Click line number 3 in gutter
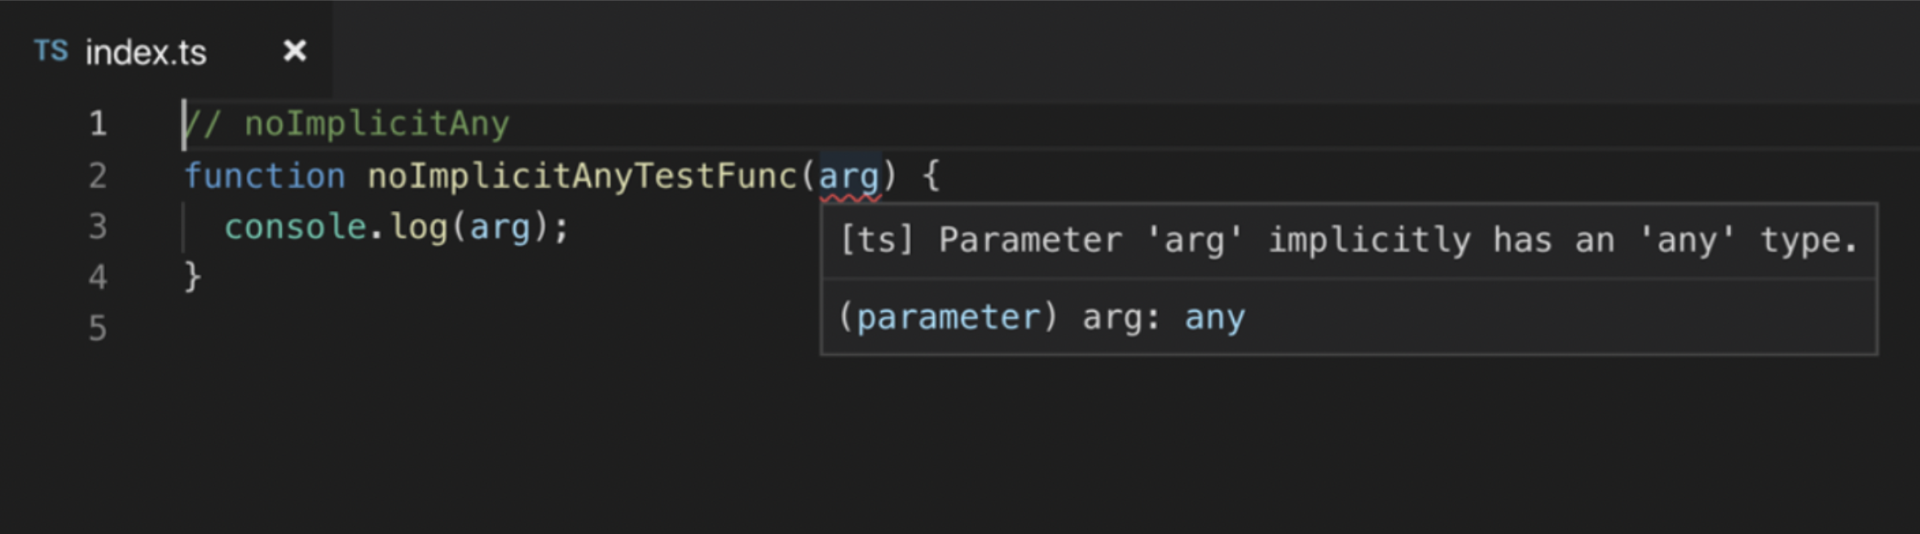 coord(98,226)
